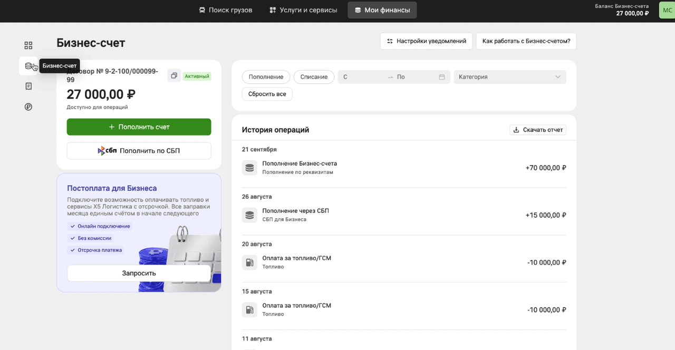
Task: Toggle the Пополнение filter chip
Action: point(266,77)
